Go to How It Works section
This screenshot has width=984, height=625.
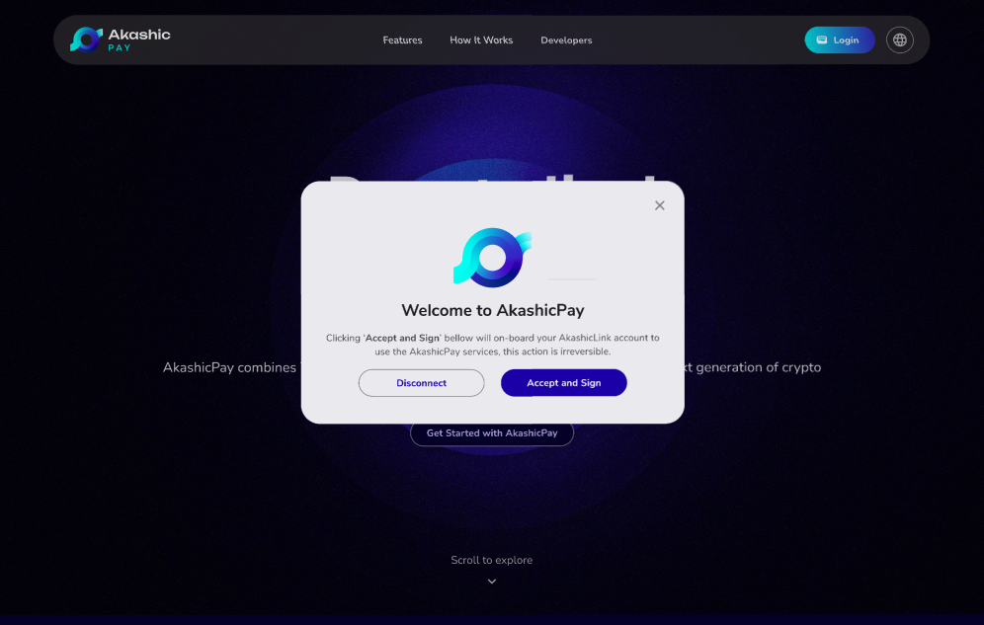[481, 40]
